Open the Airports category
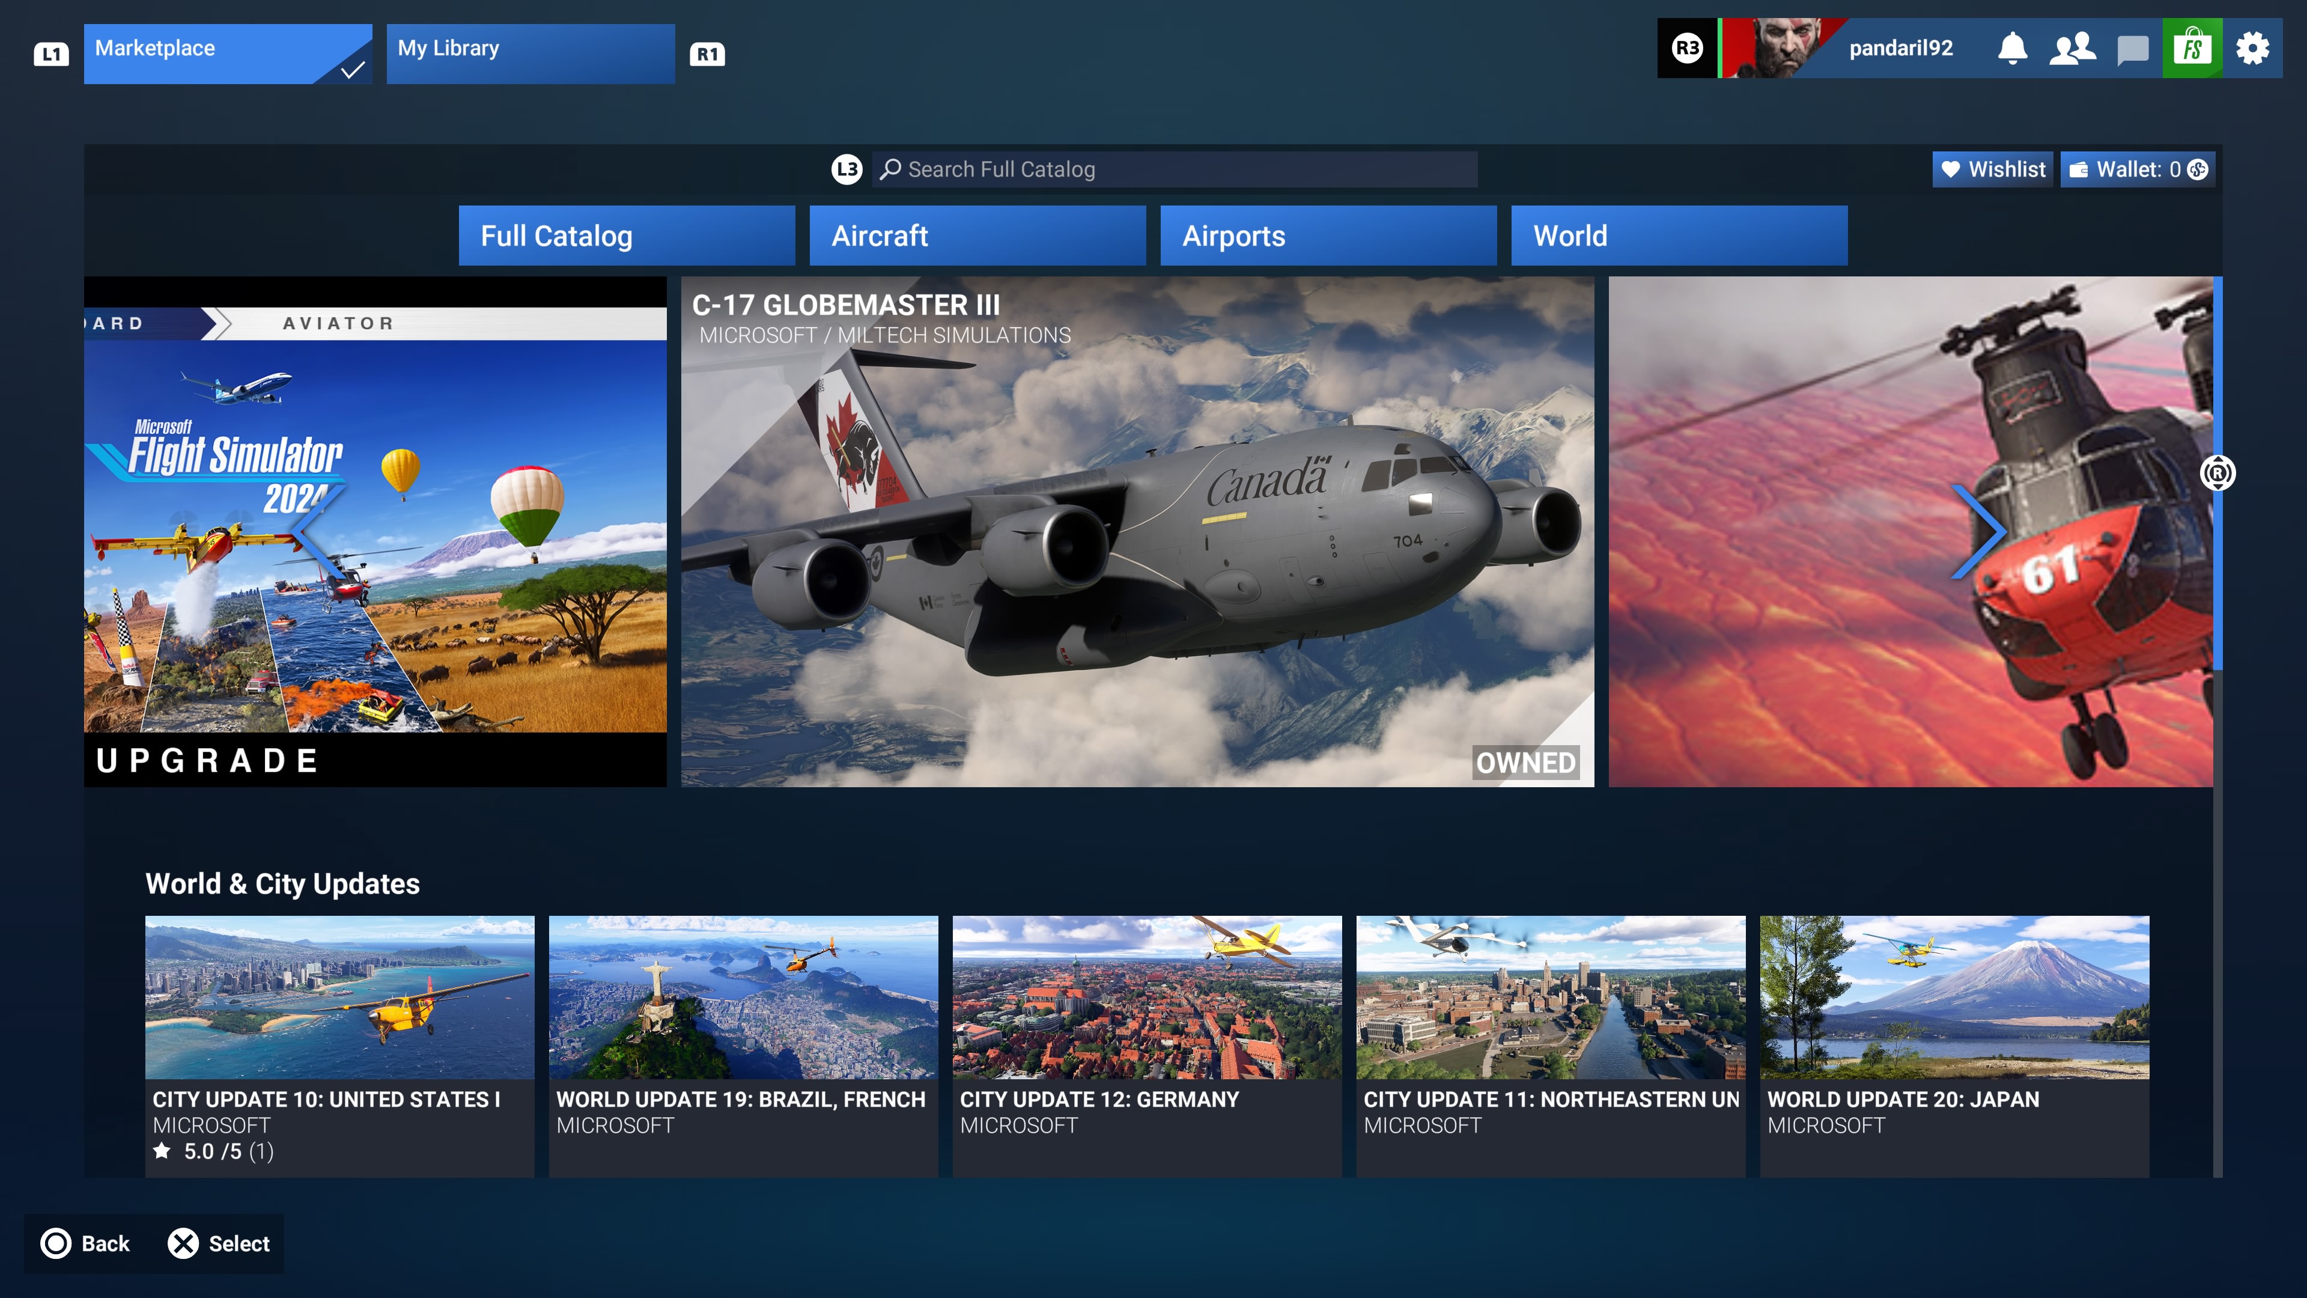Image resolution: width=2307 pixels, height=1298 pixels. (1329, 236)
